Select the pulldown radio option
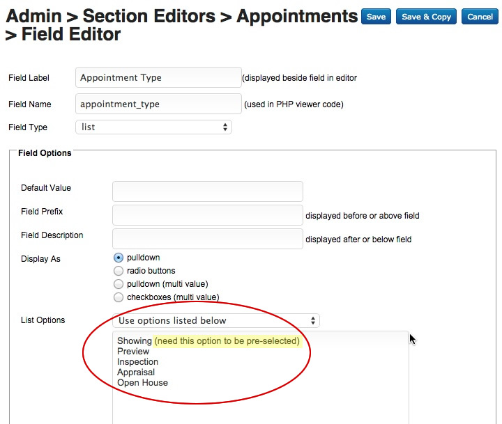 pyautogui.click(x=119, y=258)
